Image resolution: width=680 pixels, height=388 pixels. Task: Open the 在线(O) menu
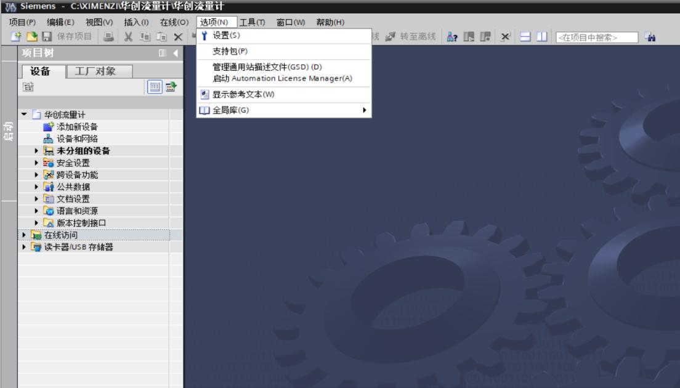[174, 22]
